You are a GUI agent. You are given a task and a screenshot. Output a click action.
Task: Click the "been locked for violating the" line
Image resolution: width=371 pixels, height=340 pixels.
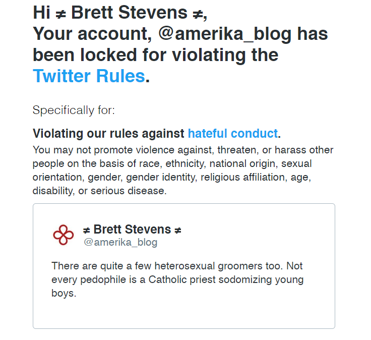click(155, 55)
